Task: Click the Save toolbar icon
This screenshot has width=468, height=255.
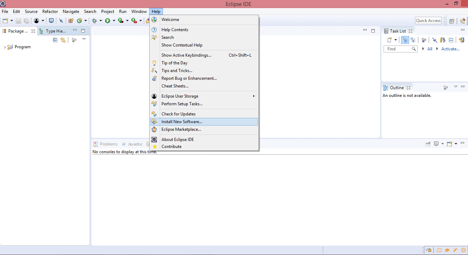Action: tap(18, 21)
